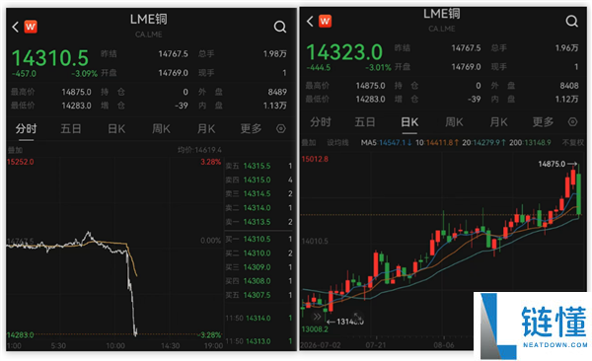Screen dimensions: 592x361
Task: Select 分时 tab in the left panel
Action: coord(26,129)
